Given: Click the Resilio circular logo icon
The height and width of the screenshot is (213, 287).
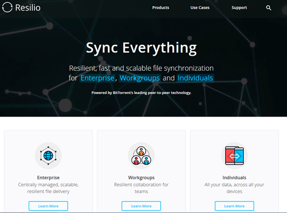Looking at the screenshot, I should click(x=7, y=7).
